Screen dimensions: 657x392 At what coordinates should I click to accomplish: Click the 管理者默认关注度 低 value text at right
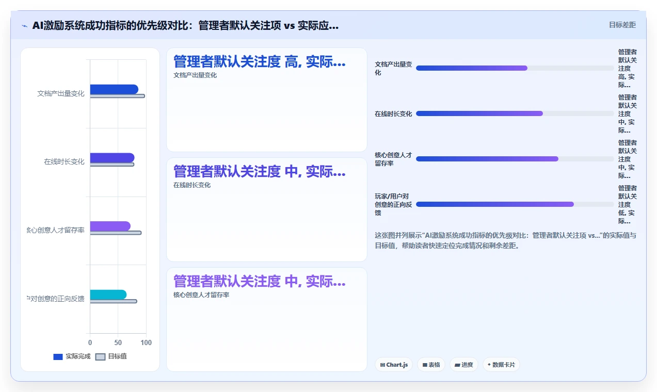pyautogui.click(x=628, y=204)
